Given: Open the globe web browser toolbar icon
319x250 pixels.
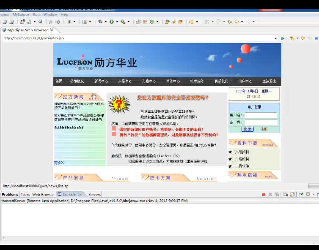Looking at the screenshot, I should (41, 22).
